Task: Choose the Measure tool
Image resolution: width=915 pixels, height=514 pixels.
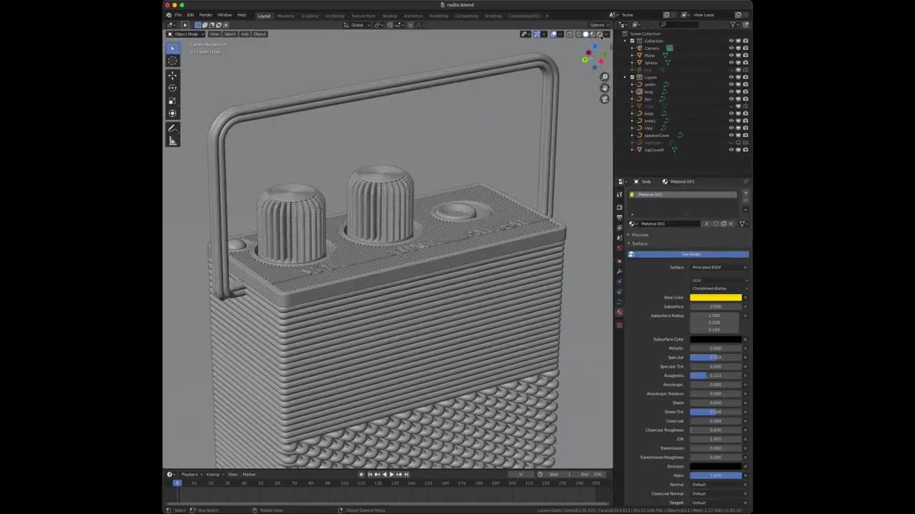Action: [x=172, y=141]
